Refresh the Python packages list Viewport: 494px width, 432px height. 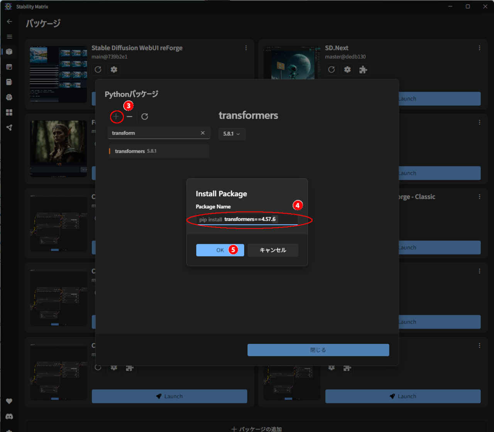point(145,116)
